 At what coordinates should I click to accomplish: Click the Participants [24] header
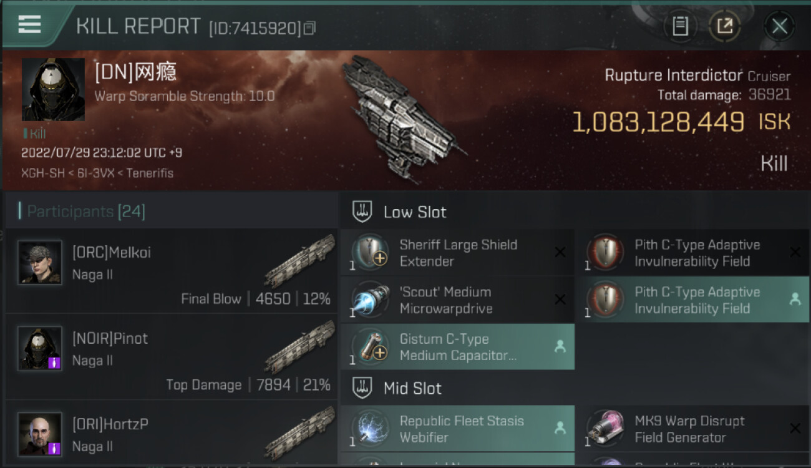point(86,212)
